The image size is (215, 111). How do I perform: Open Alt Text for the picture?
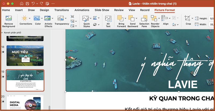coord(108,19)
